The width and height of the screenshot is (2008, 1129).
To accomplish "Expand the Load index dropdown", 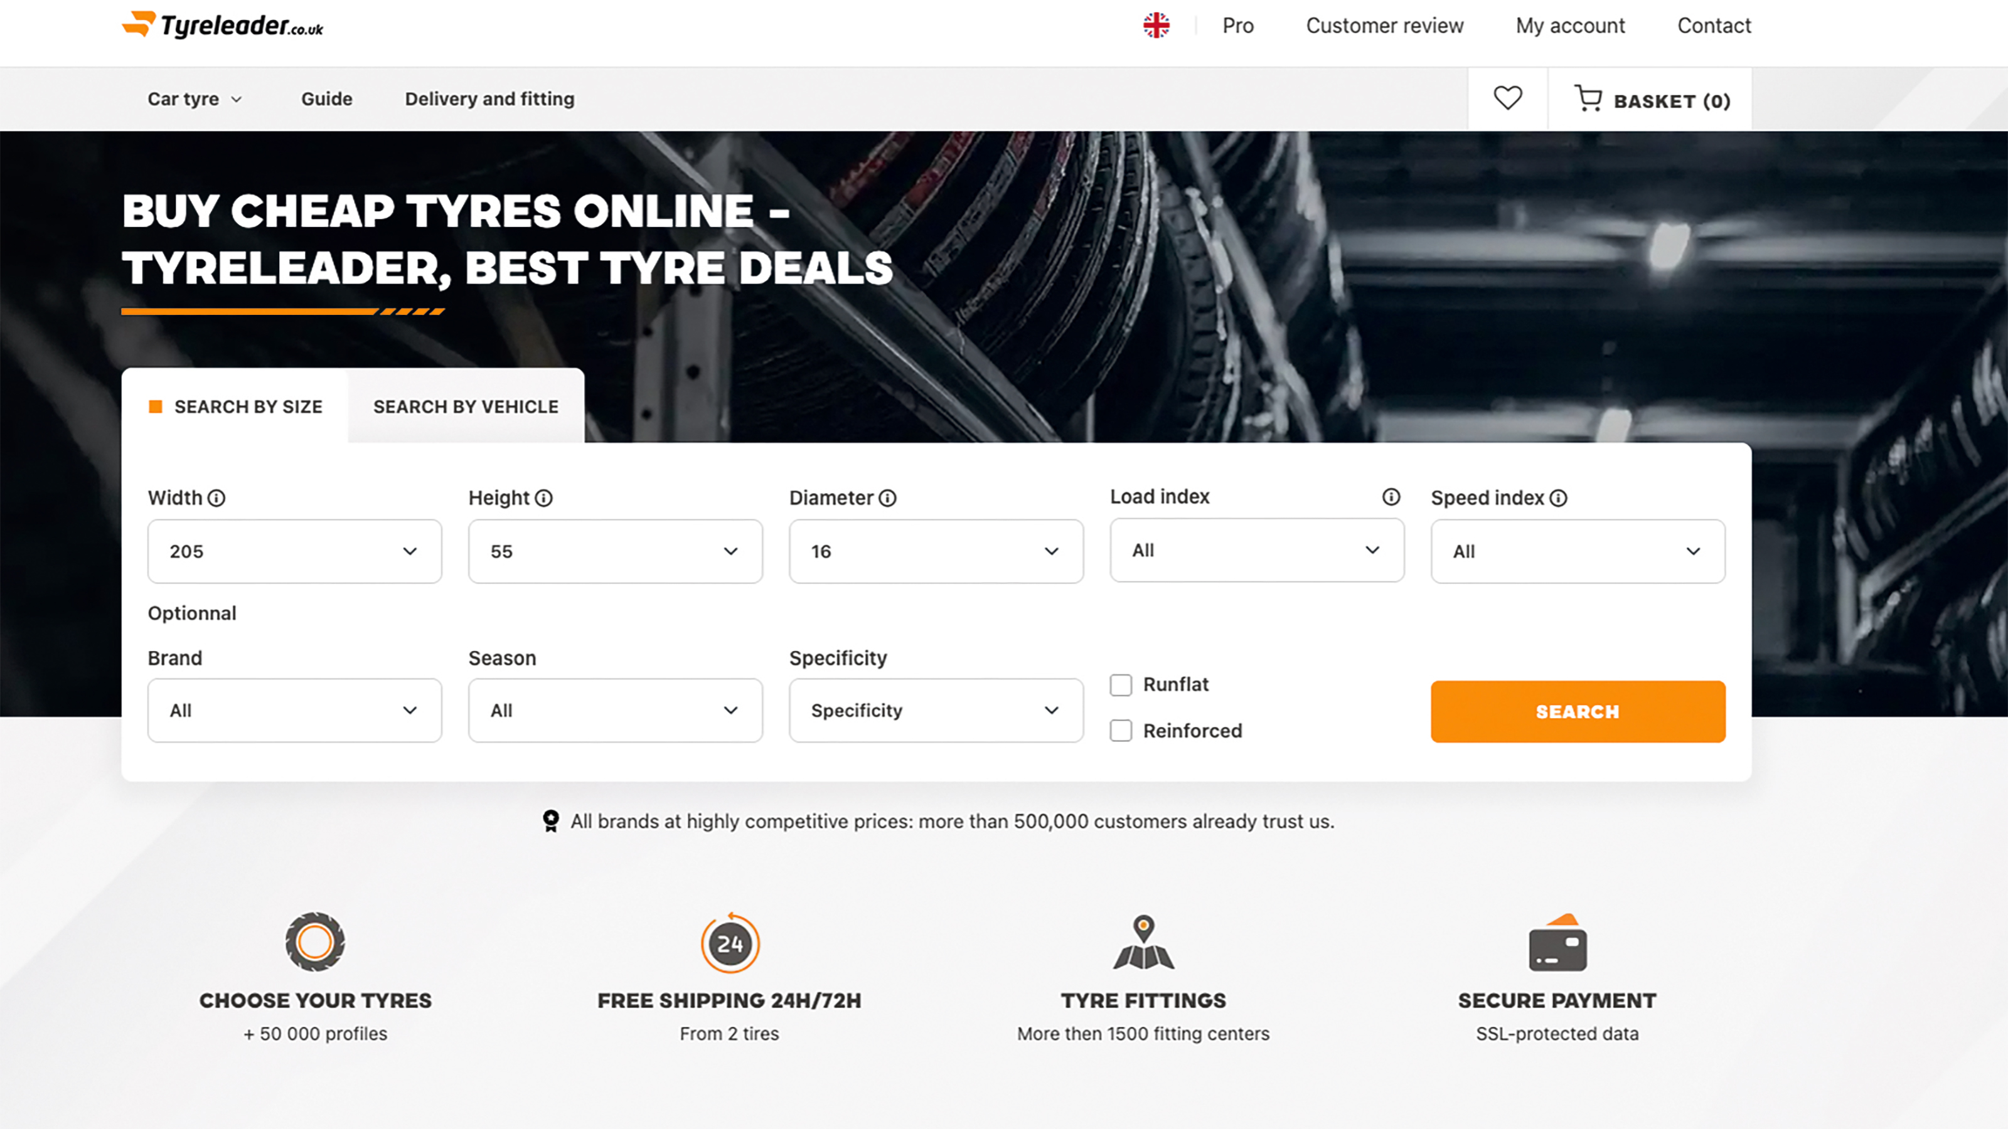I will 1258,550.
